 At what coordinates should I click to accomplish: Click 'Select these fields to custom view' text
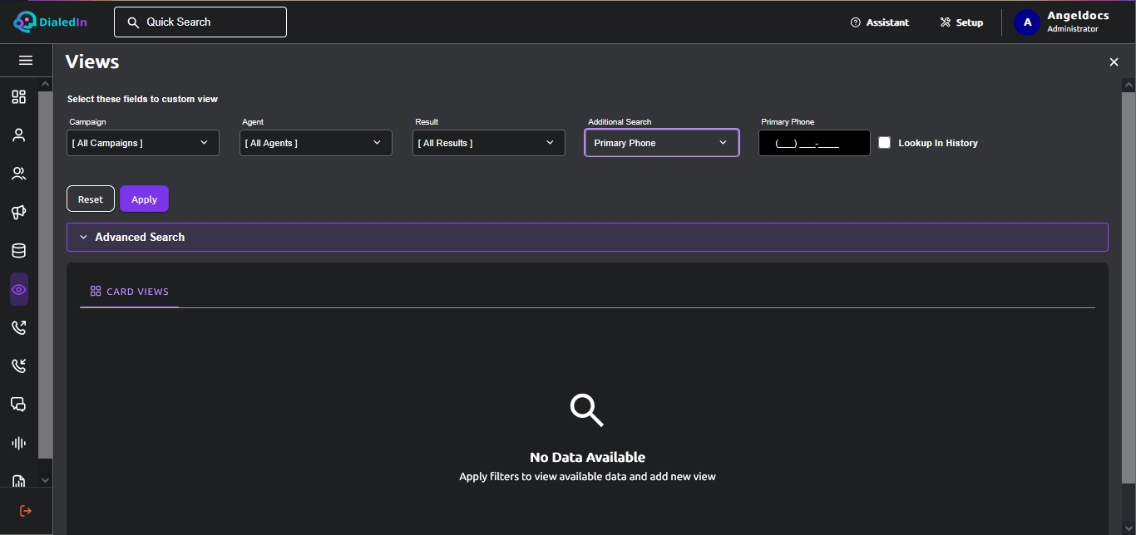[x=142, y=99]
